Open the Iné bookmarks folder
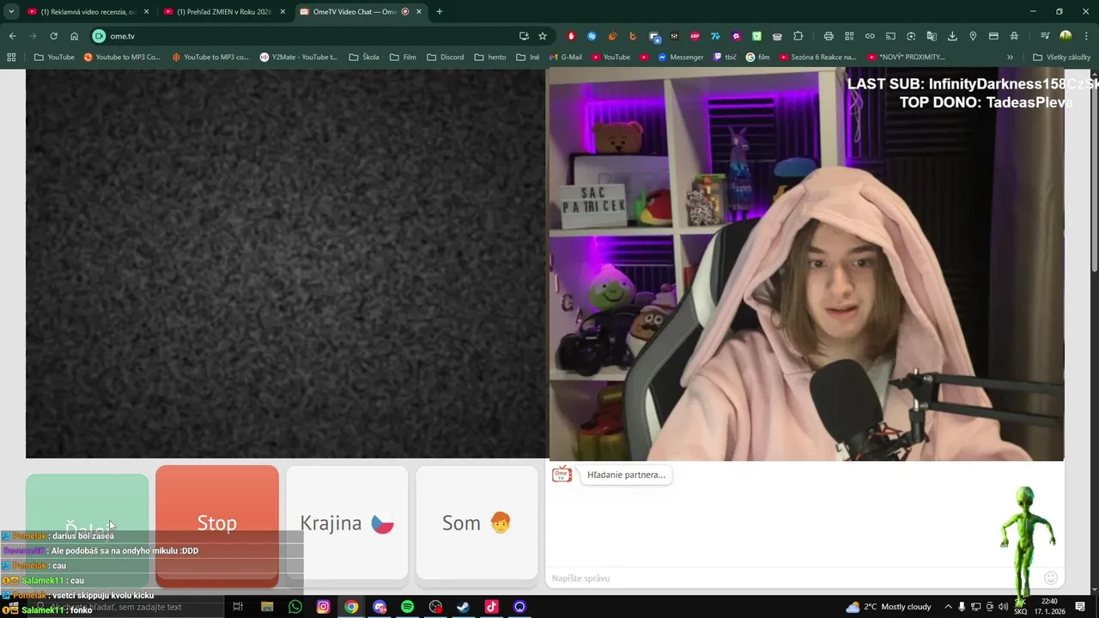 (x=528, y=58)
